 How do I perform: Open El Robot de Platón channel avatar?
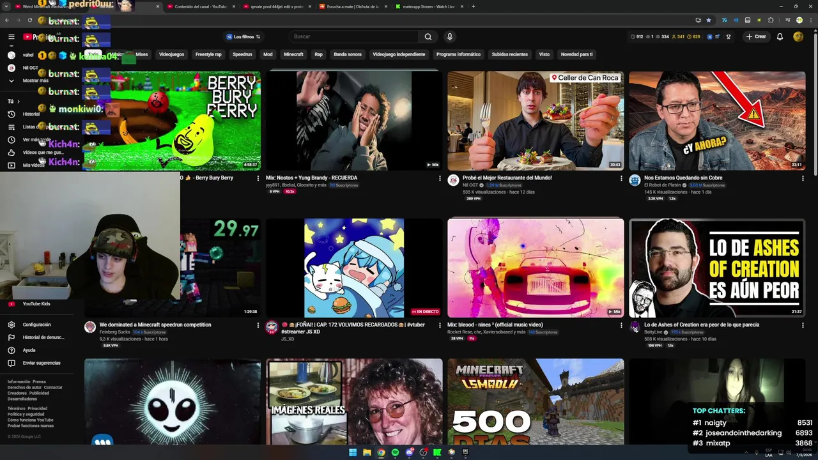[635, 180]
